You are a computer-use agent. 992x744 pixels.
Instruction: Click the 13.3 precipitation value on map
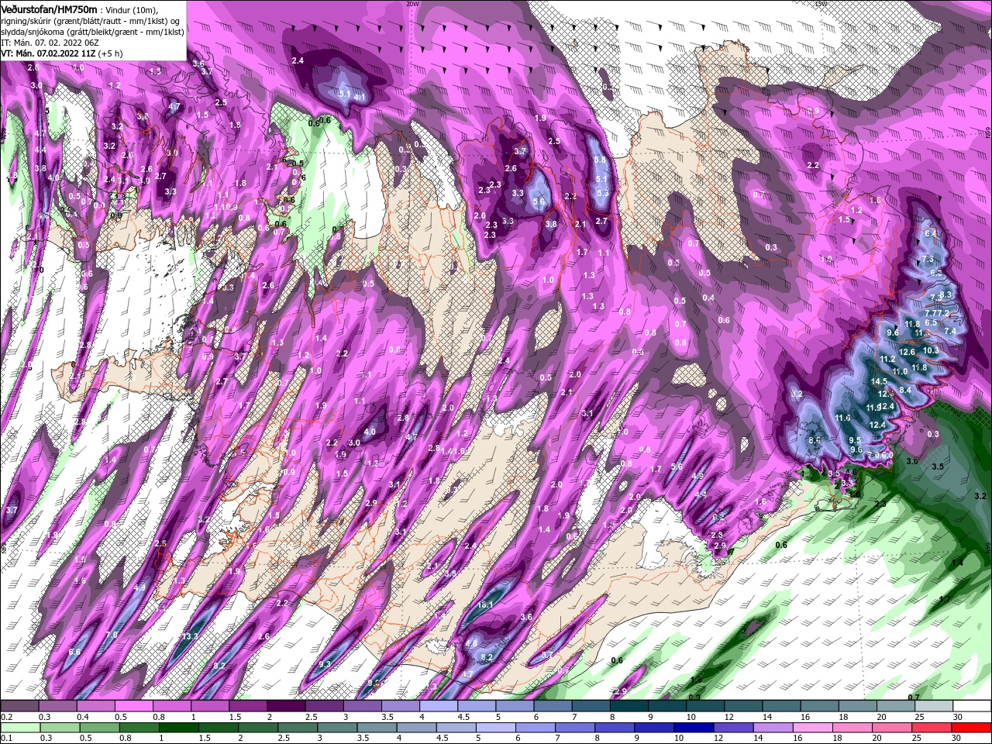click(191, 636)
